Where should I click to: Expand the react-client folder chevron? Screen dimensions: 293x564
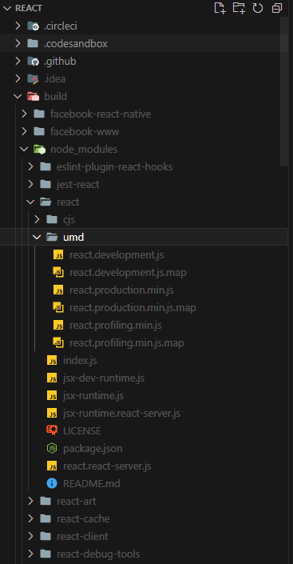point(30,537)
